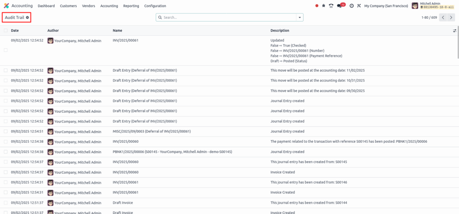Check the row posted at 11/02/2025
The image size is (459, 214).
pyautogui.click(x=5, y=70)
